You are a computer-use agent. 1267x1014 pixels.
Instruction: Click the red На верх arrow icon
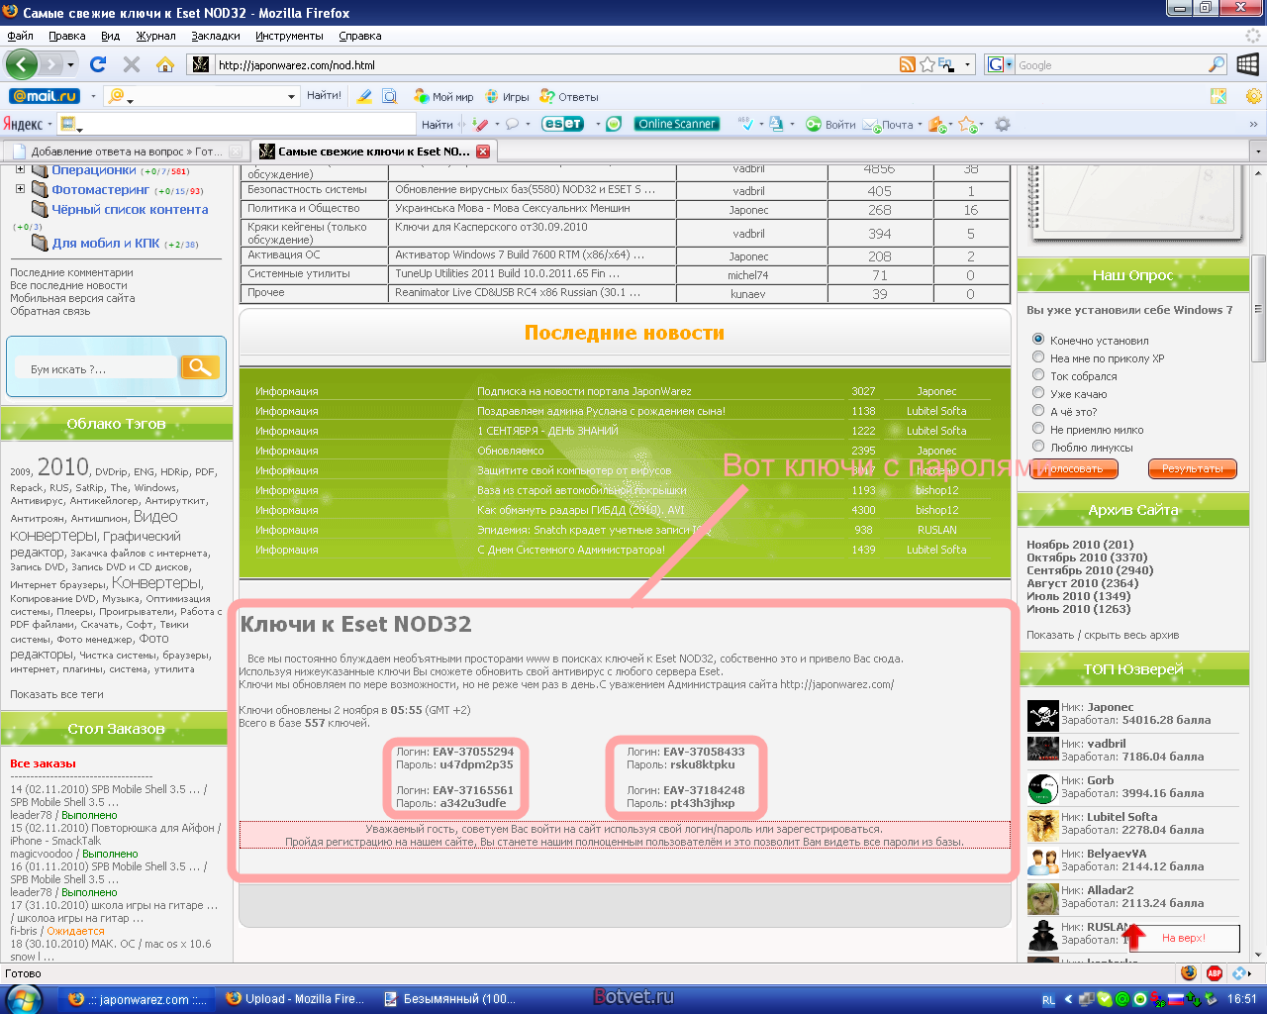click(x=1134, y=936)
